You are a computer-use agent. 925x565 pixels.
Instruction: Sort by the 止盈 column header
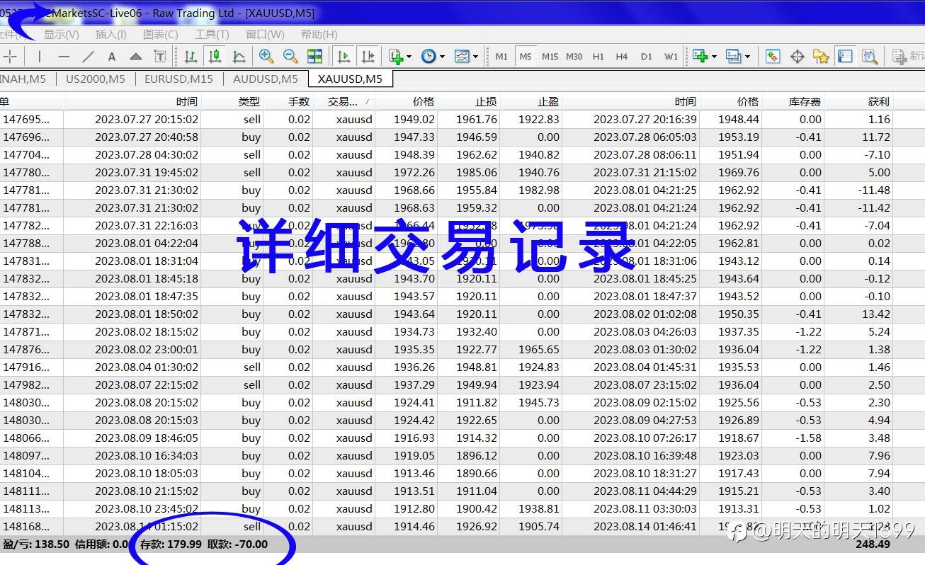point(548,102)
